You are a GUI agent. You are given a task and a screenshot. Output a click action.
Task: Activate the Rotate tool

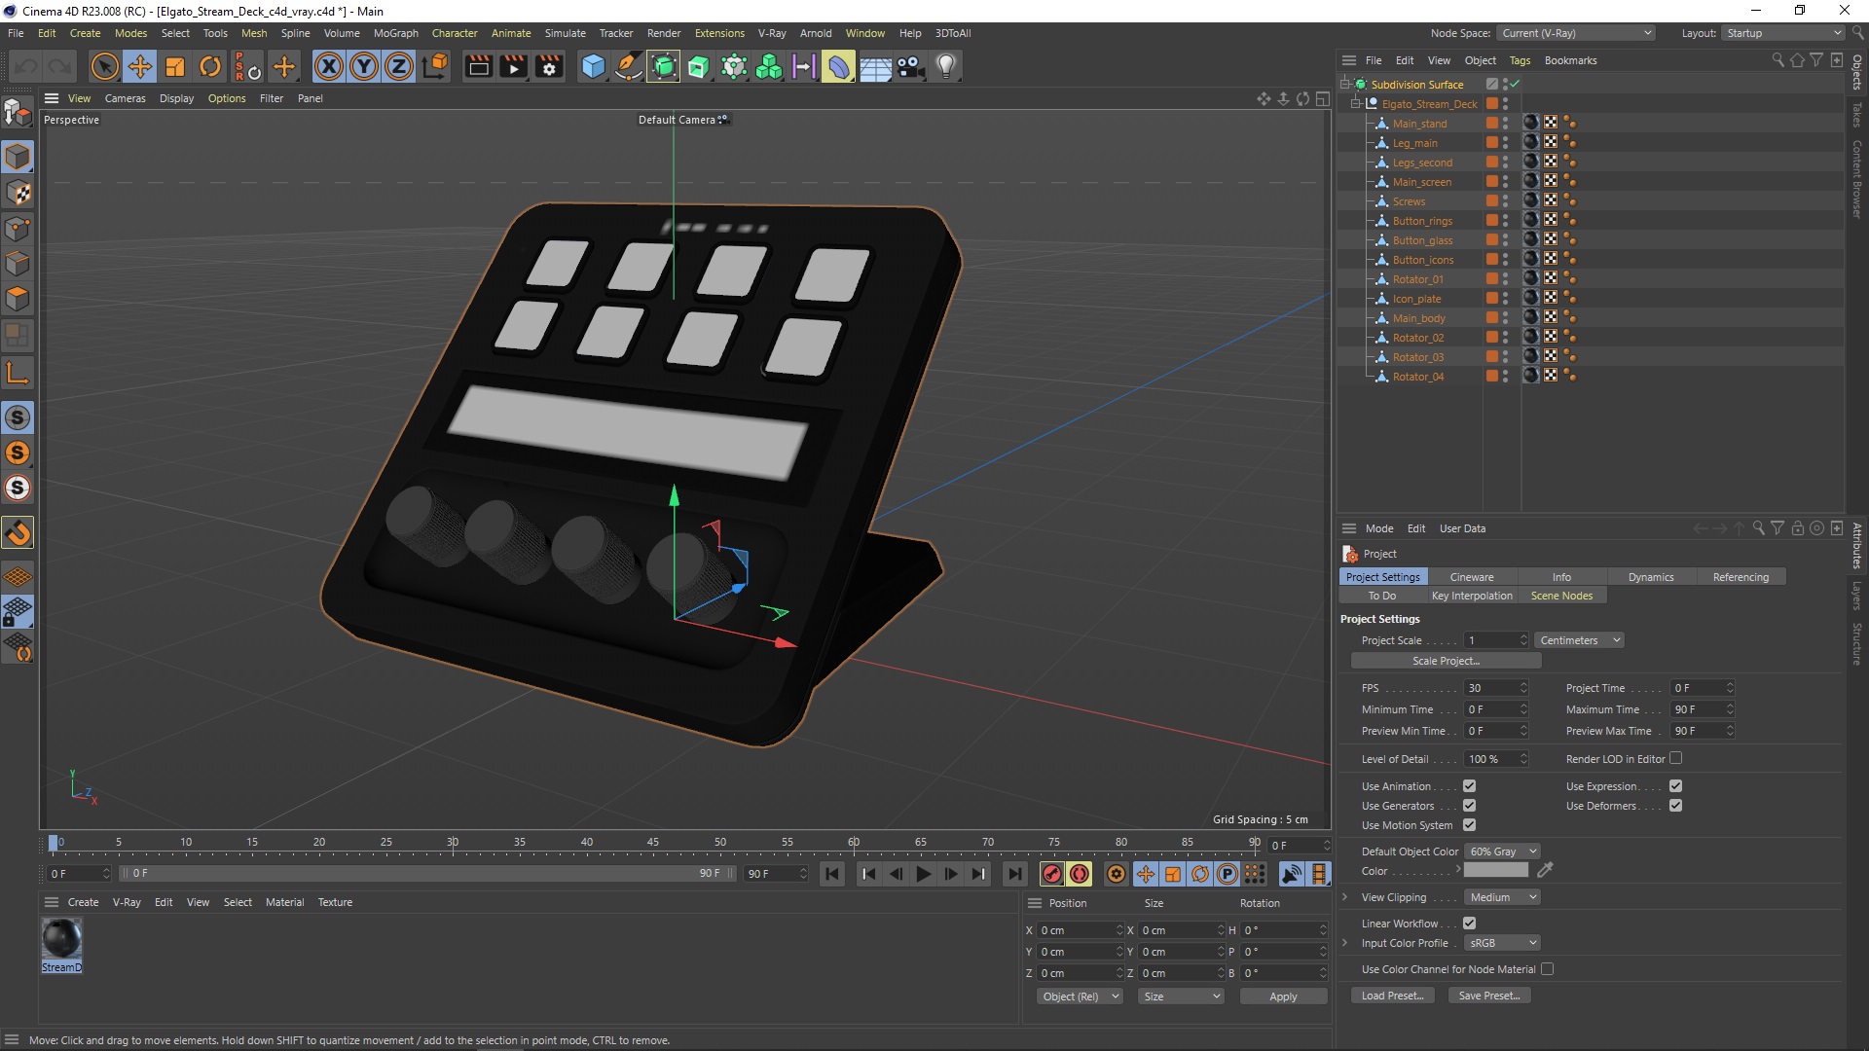pos(210,66)
